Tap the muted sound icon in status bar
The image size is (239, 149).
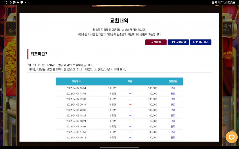216,3
